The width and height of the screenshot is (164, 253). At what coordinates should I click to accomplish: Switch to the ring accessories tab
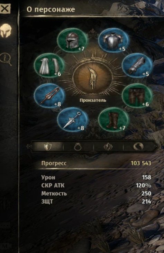(x=78, y=147)
